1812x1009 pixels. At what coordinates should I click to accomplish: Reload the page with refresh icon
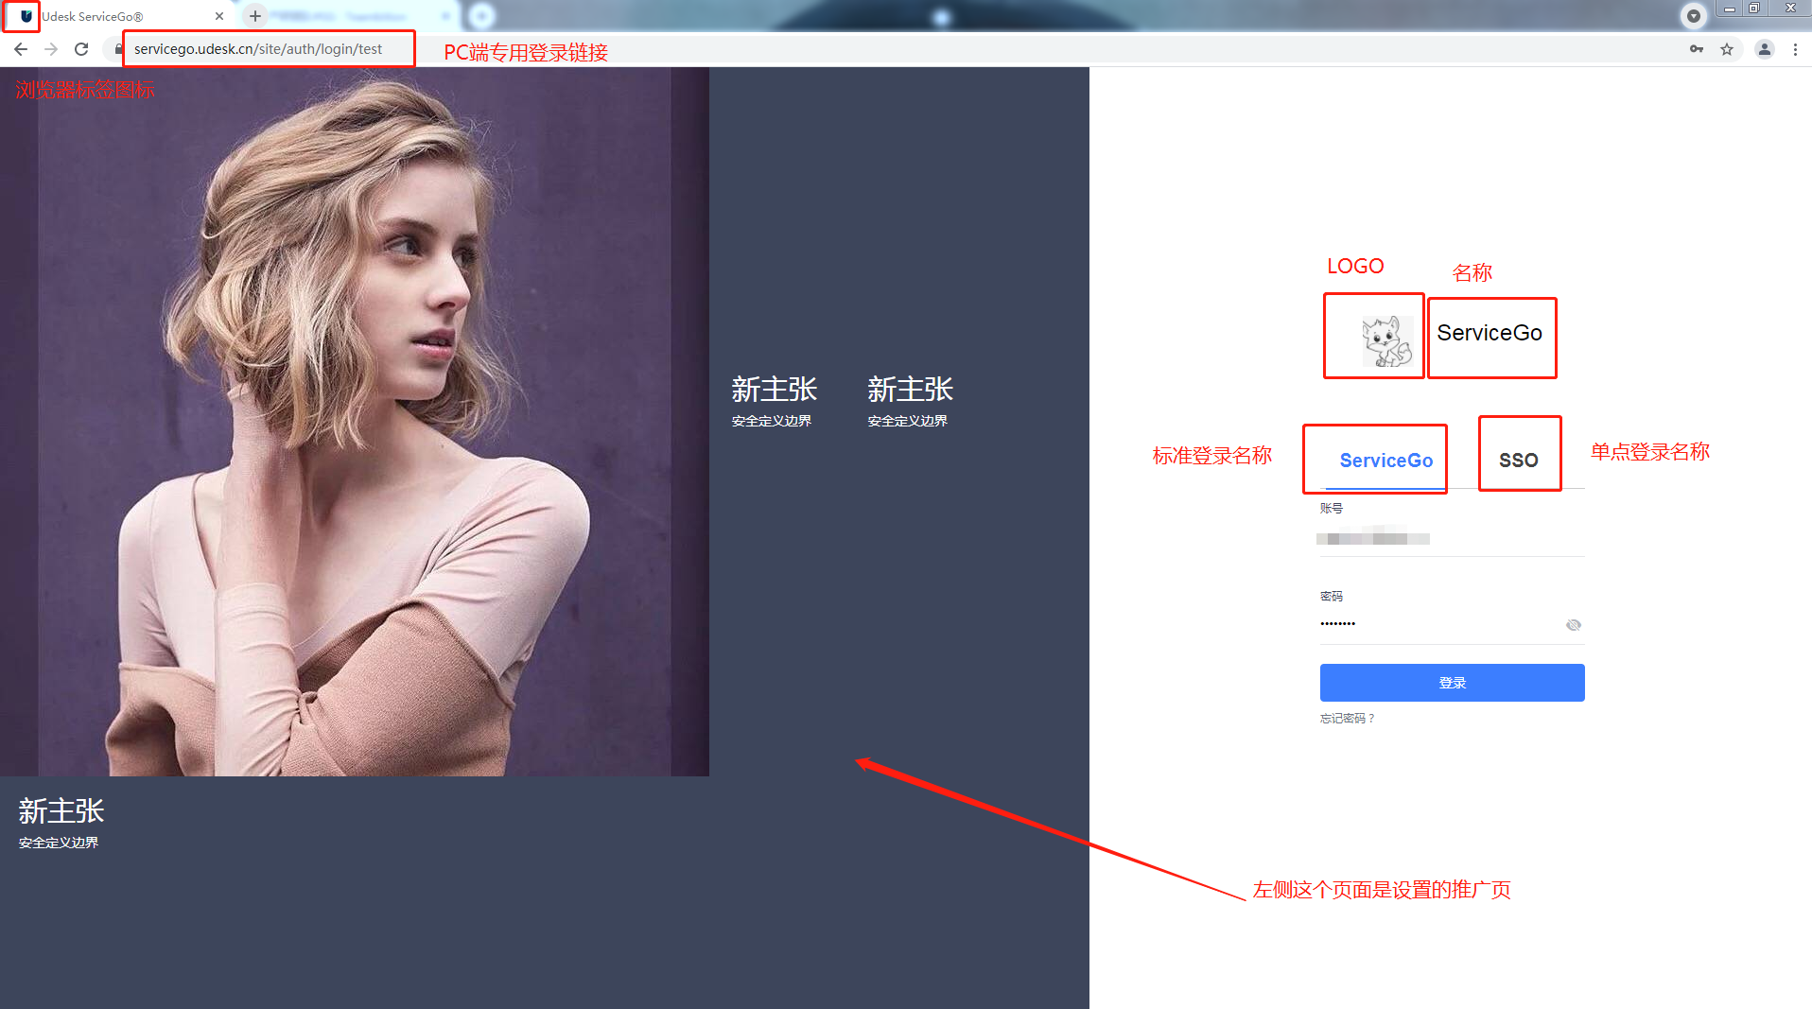click(x=81, y=49)
